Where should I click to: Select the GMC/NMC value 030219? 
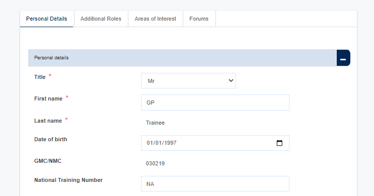[155, 164]
